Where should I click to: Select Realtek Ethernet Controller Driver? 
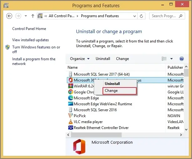point(101,128)
